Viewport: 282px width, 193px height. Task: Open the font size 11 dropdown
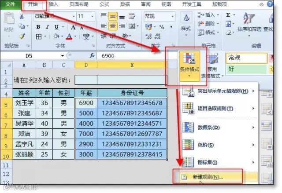[x=93, y=16]
